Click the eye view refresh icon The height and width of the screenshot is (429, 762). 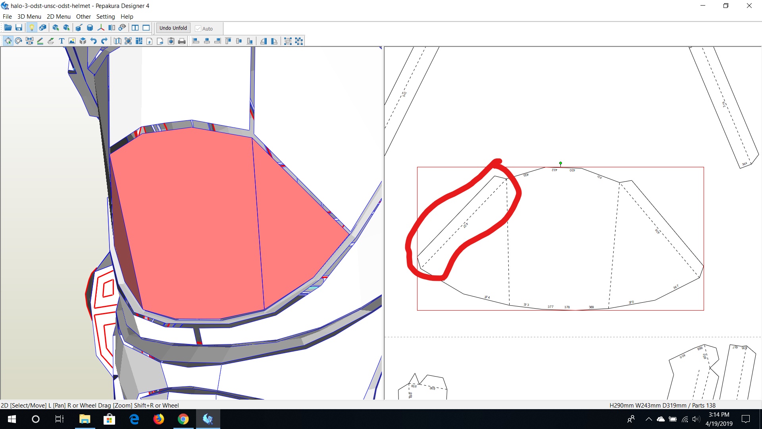122,28
